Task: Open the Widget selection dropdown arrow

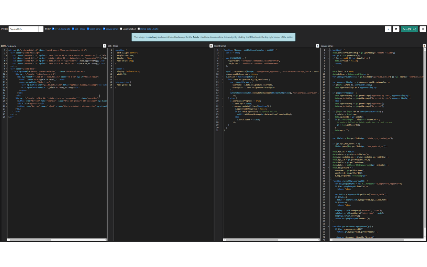Action: coord(41,29)
